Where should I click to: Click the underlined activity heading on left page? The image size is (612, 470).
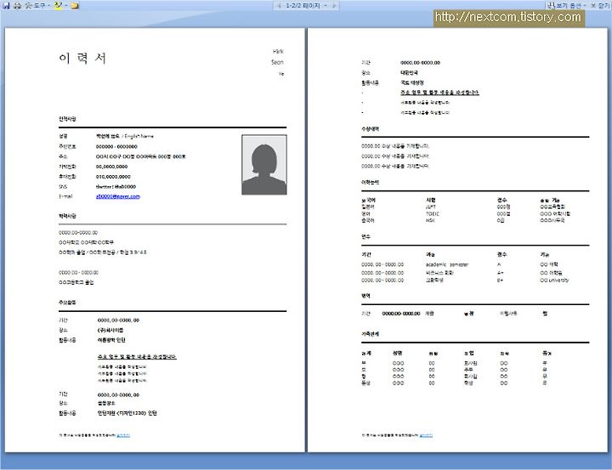(137, 357)
